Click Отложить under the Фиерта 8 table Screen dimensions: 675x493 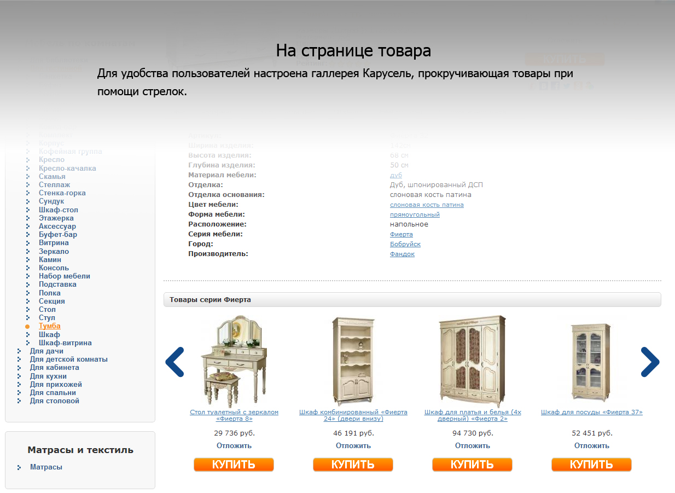click(234, 445)
